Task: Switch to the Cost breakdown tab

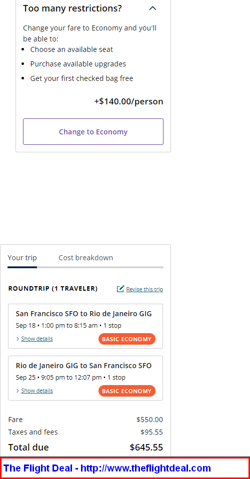Action: 85,258
